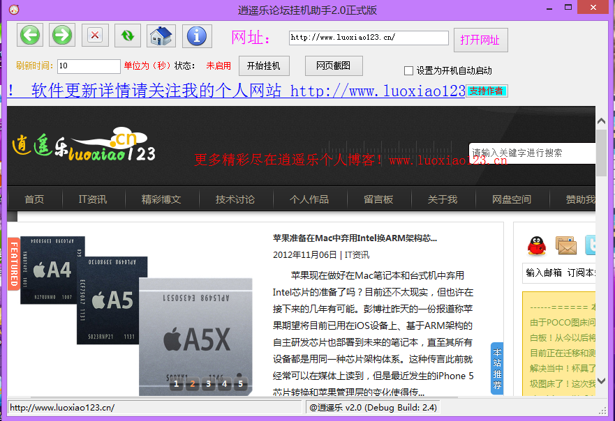The width and height of the screenshot is (615, 421).
Task: Click the 输入邮箱 subscription field
Action: tap(558, 273)
